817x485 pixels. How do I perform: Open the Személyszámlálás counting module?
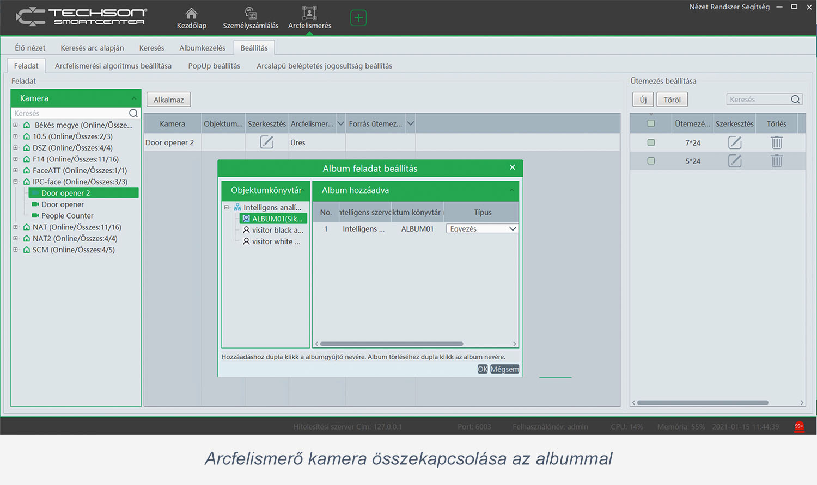250,16
